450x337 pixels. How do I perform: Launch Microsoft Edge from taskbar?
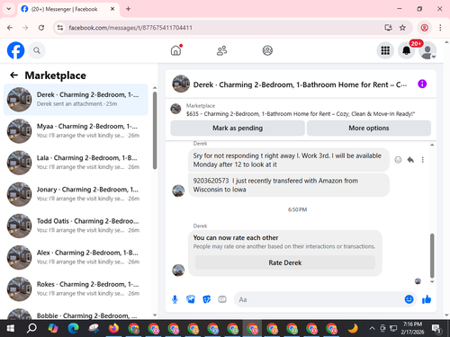(x=73, y=329)
